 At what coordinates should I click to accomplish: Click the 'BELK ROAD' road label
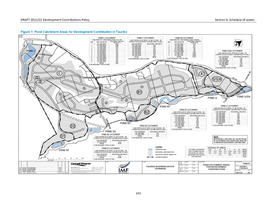coord(22,81)
